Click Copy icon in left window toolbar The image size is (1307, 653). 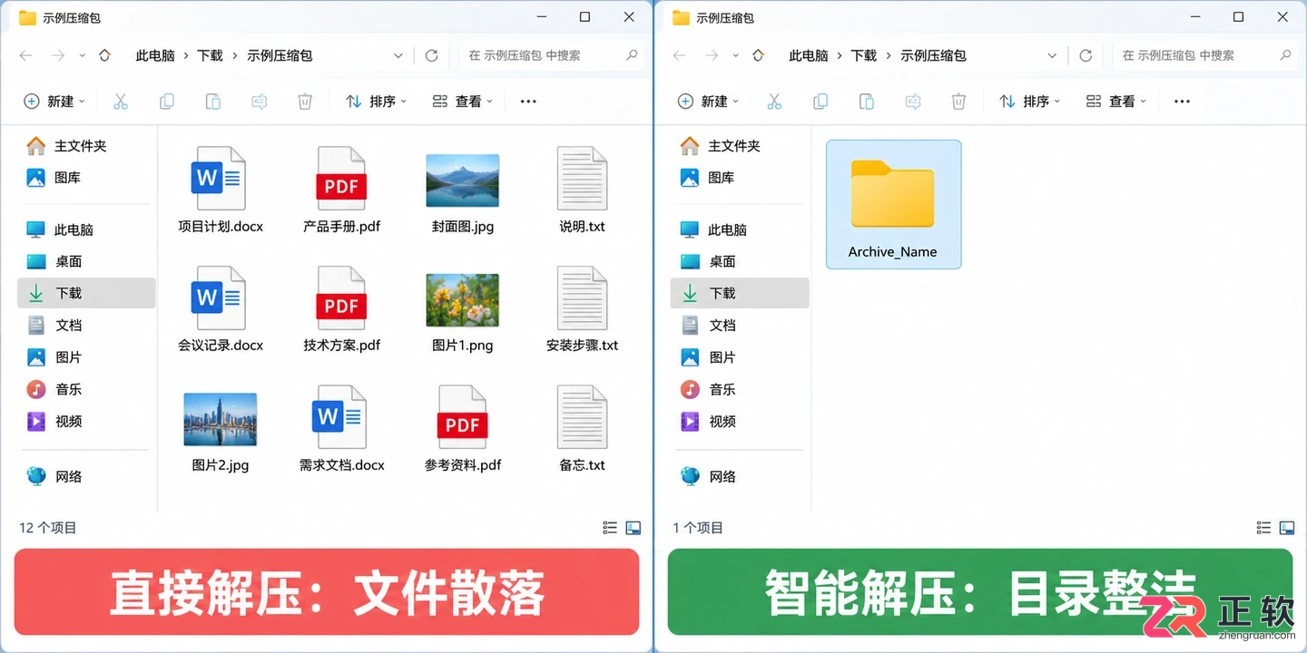coord(167,102)
